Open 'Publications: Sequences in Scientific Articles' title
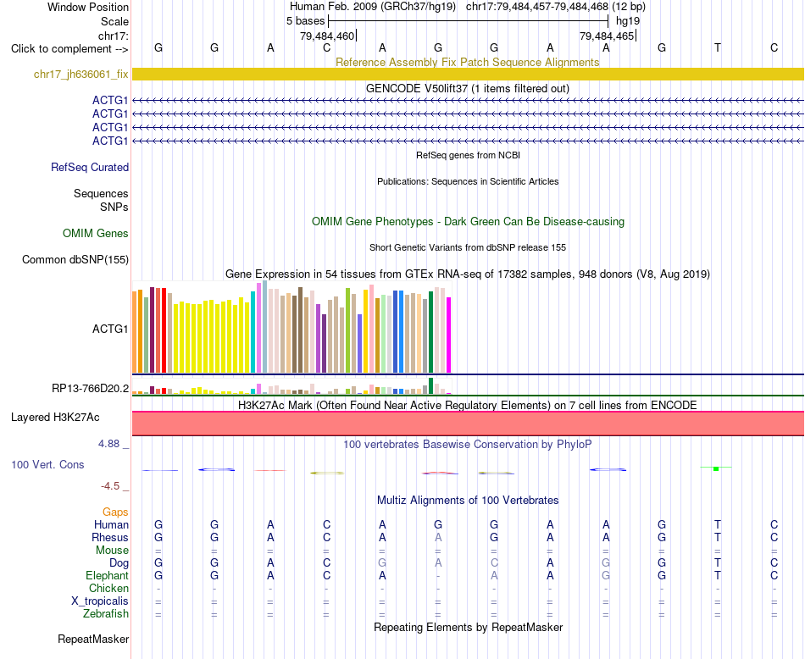The height and width of the screenshot is (659, 805). click(x=468, y=181)
